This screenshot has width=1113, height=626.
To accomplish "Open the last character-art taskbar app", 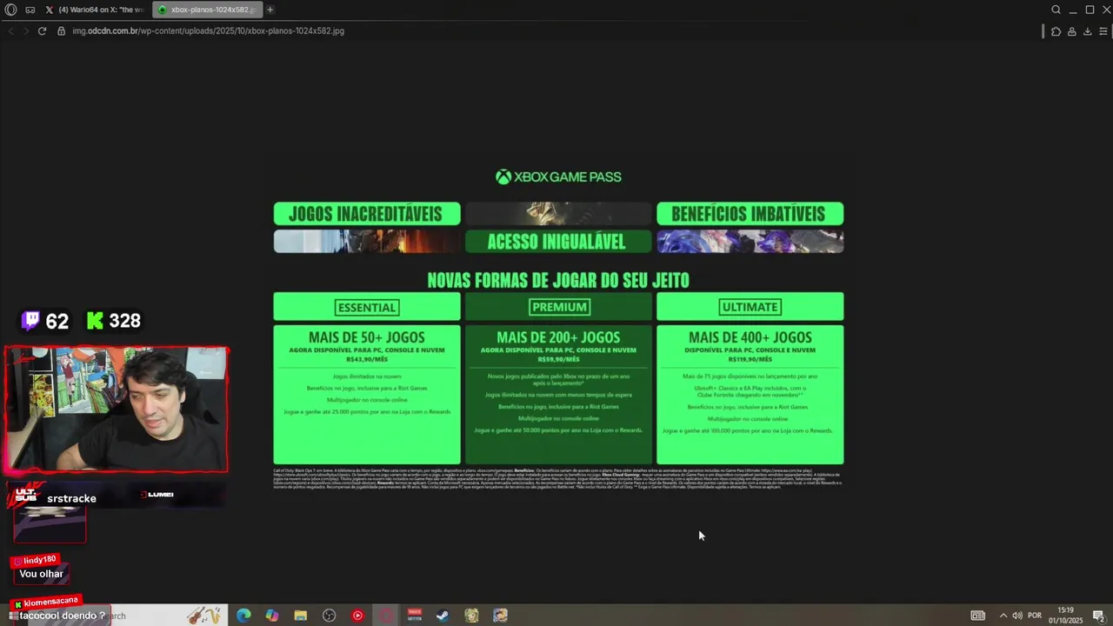I will point(500,616).
